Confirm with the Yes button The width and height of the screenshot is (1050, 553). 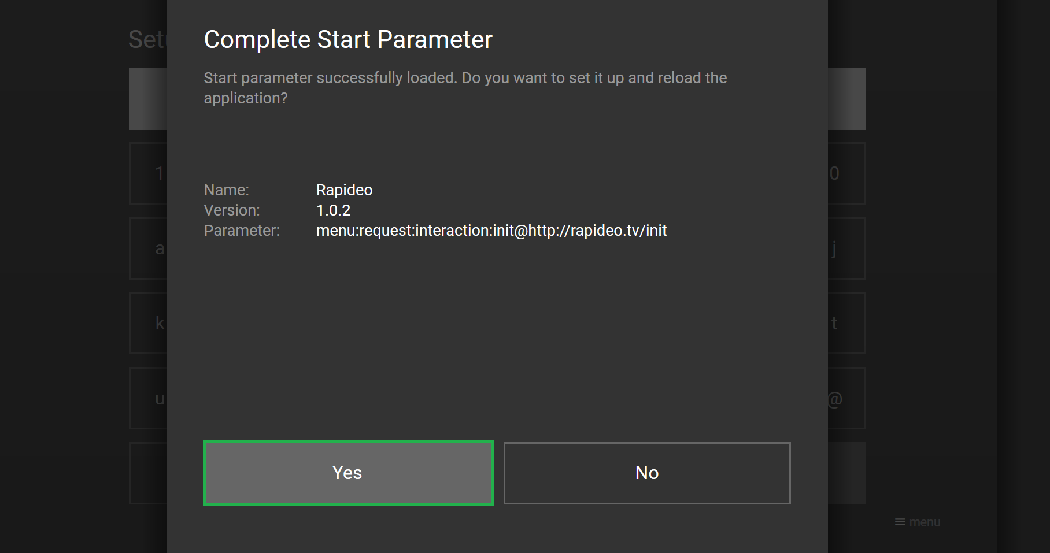348,473
